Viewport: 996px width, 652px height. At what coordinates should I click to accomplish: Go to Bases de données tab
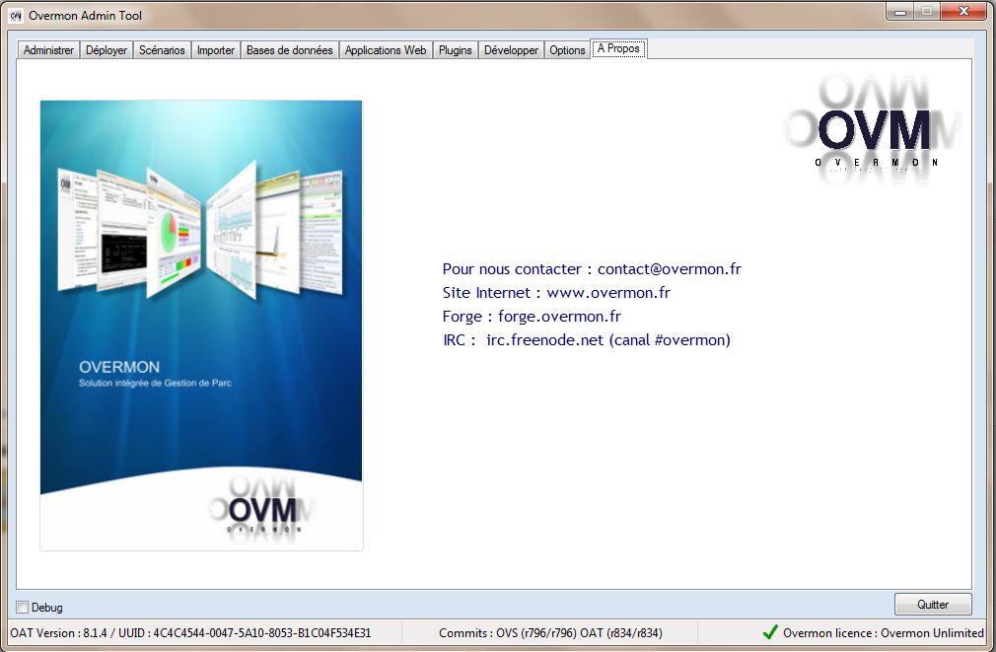click(290, 50)
